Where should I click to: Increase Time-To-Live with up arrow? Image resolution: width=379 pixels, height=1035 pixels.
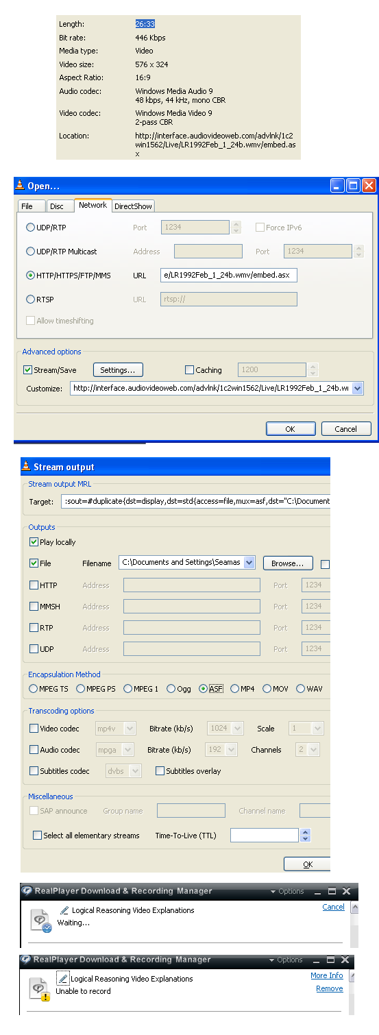click(x=306, y=832)
